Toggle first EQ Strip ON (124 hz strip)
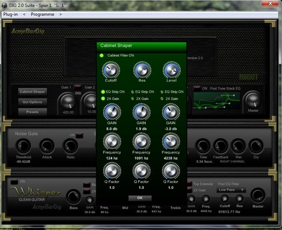The image size is (282, 230). (103, 92)
